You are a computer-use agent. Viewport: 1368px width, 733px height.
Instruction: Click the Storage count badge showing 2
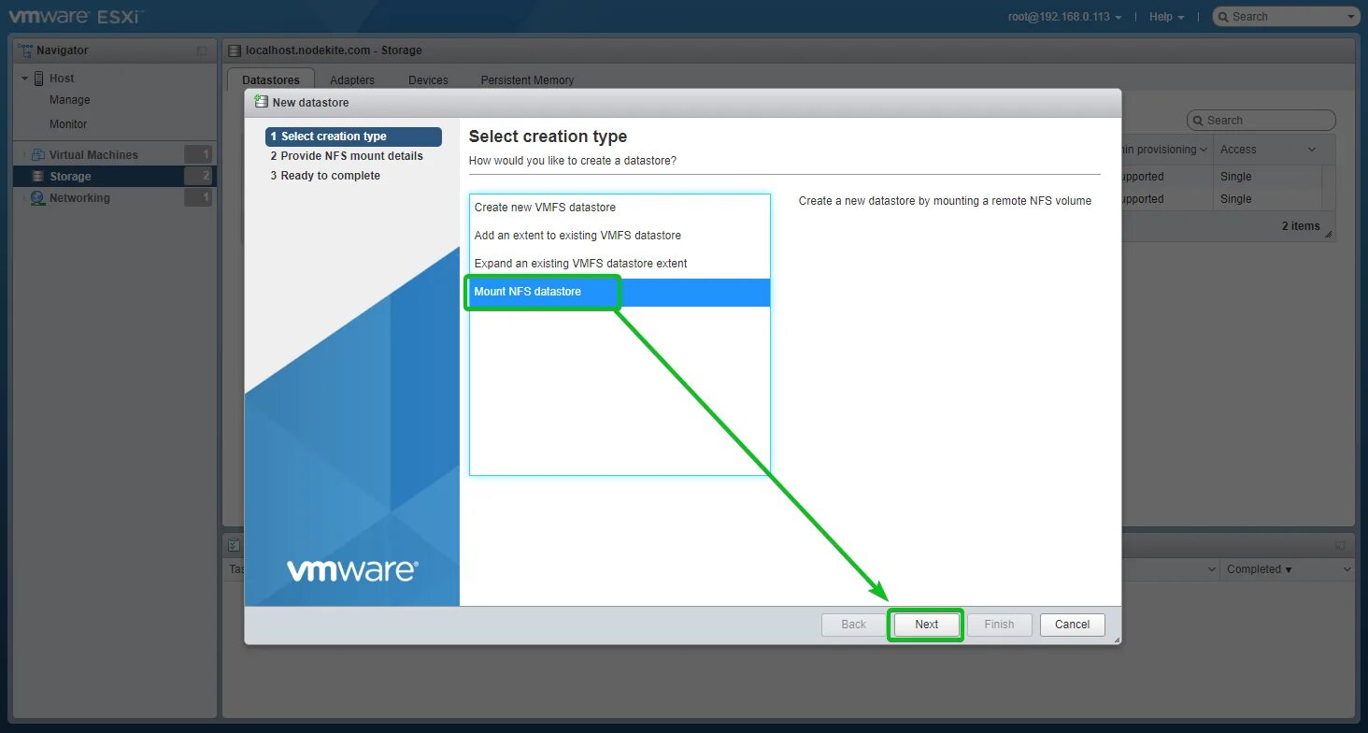tap(198, 177)
